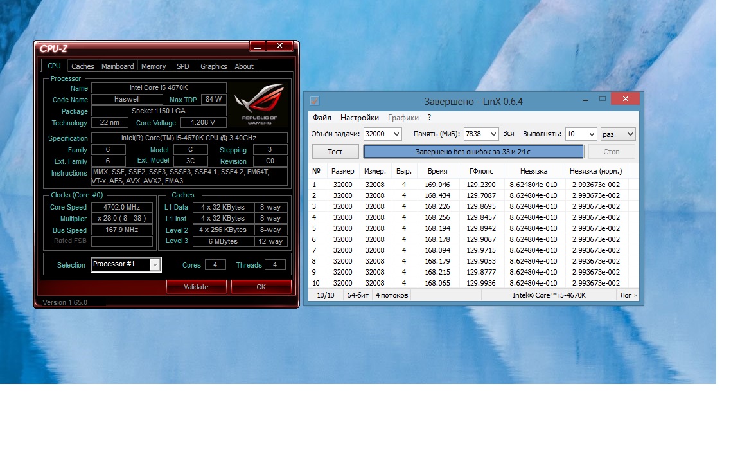Click the Выр. column header

[404, 171]
